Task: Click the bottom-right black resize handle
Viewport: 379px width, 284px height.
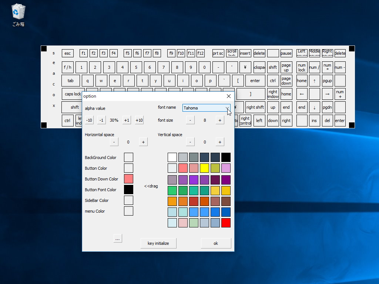Action: pyautogui.click(x=352, y=125)
